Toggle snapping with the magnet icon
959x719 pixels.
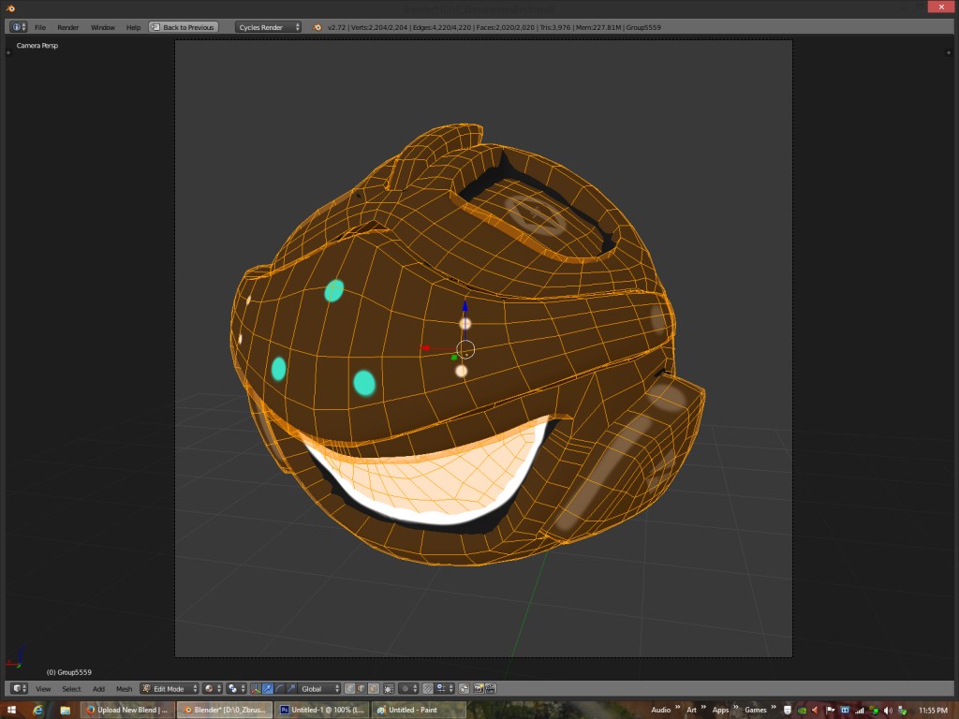(428, 688)
